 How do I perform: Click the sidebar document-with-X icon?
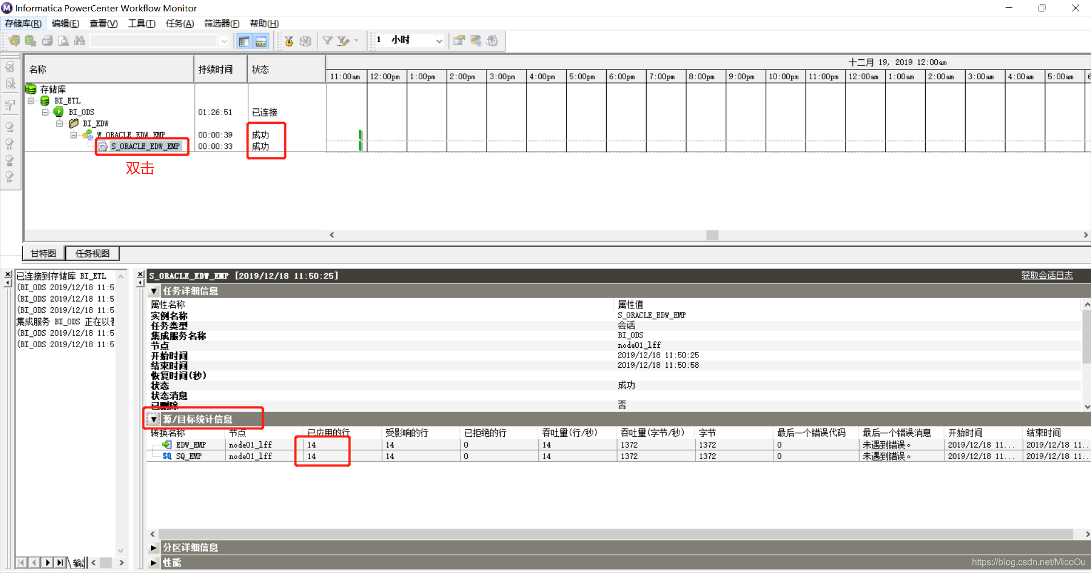pyautogui.click(x=10, y=83)
